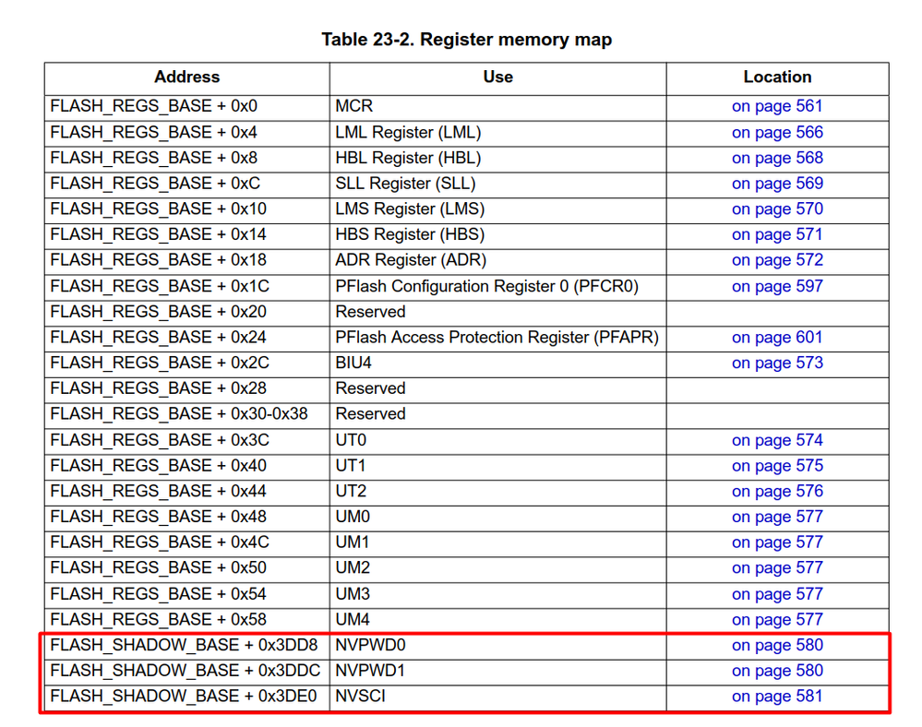Follow the 'on page 571' HBS link
922x727 pixels.
click(777, 234)
